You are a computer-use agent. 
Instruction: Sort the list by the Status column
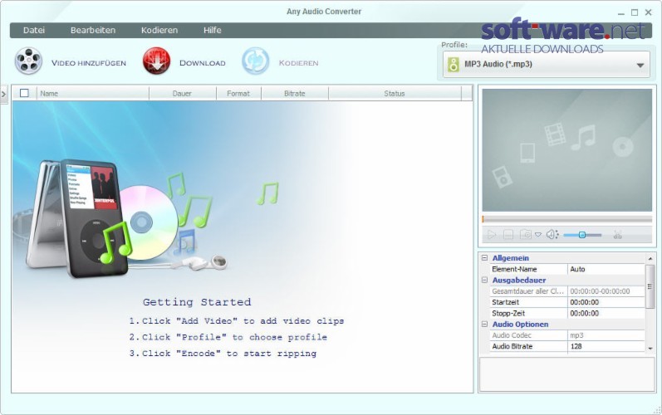click(x=395, y=94)
